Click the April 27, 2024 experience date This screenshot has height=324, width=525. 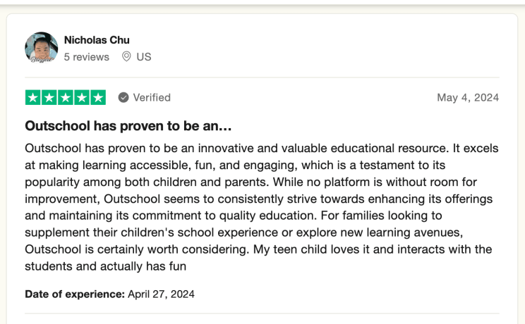(161, 294)
